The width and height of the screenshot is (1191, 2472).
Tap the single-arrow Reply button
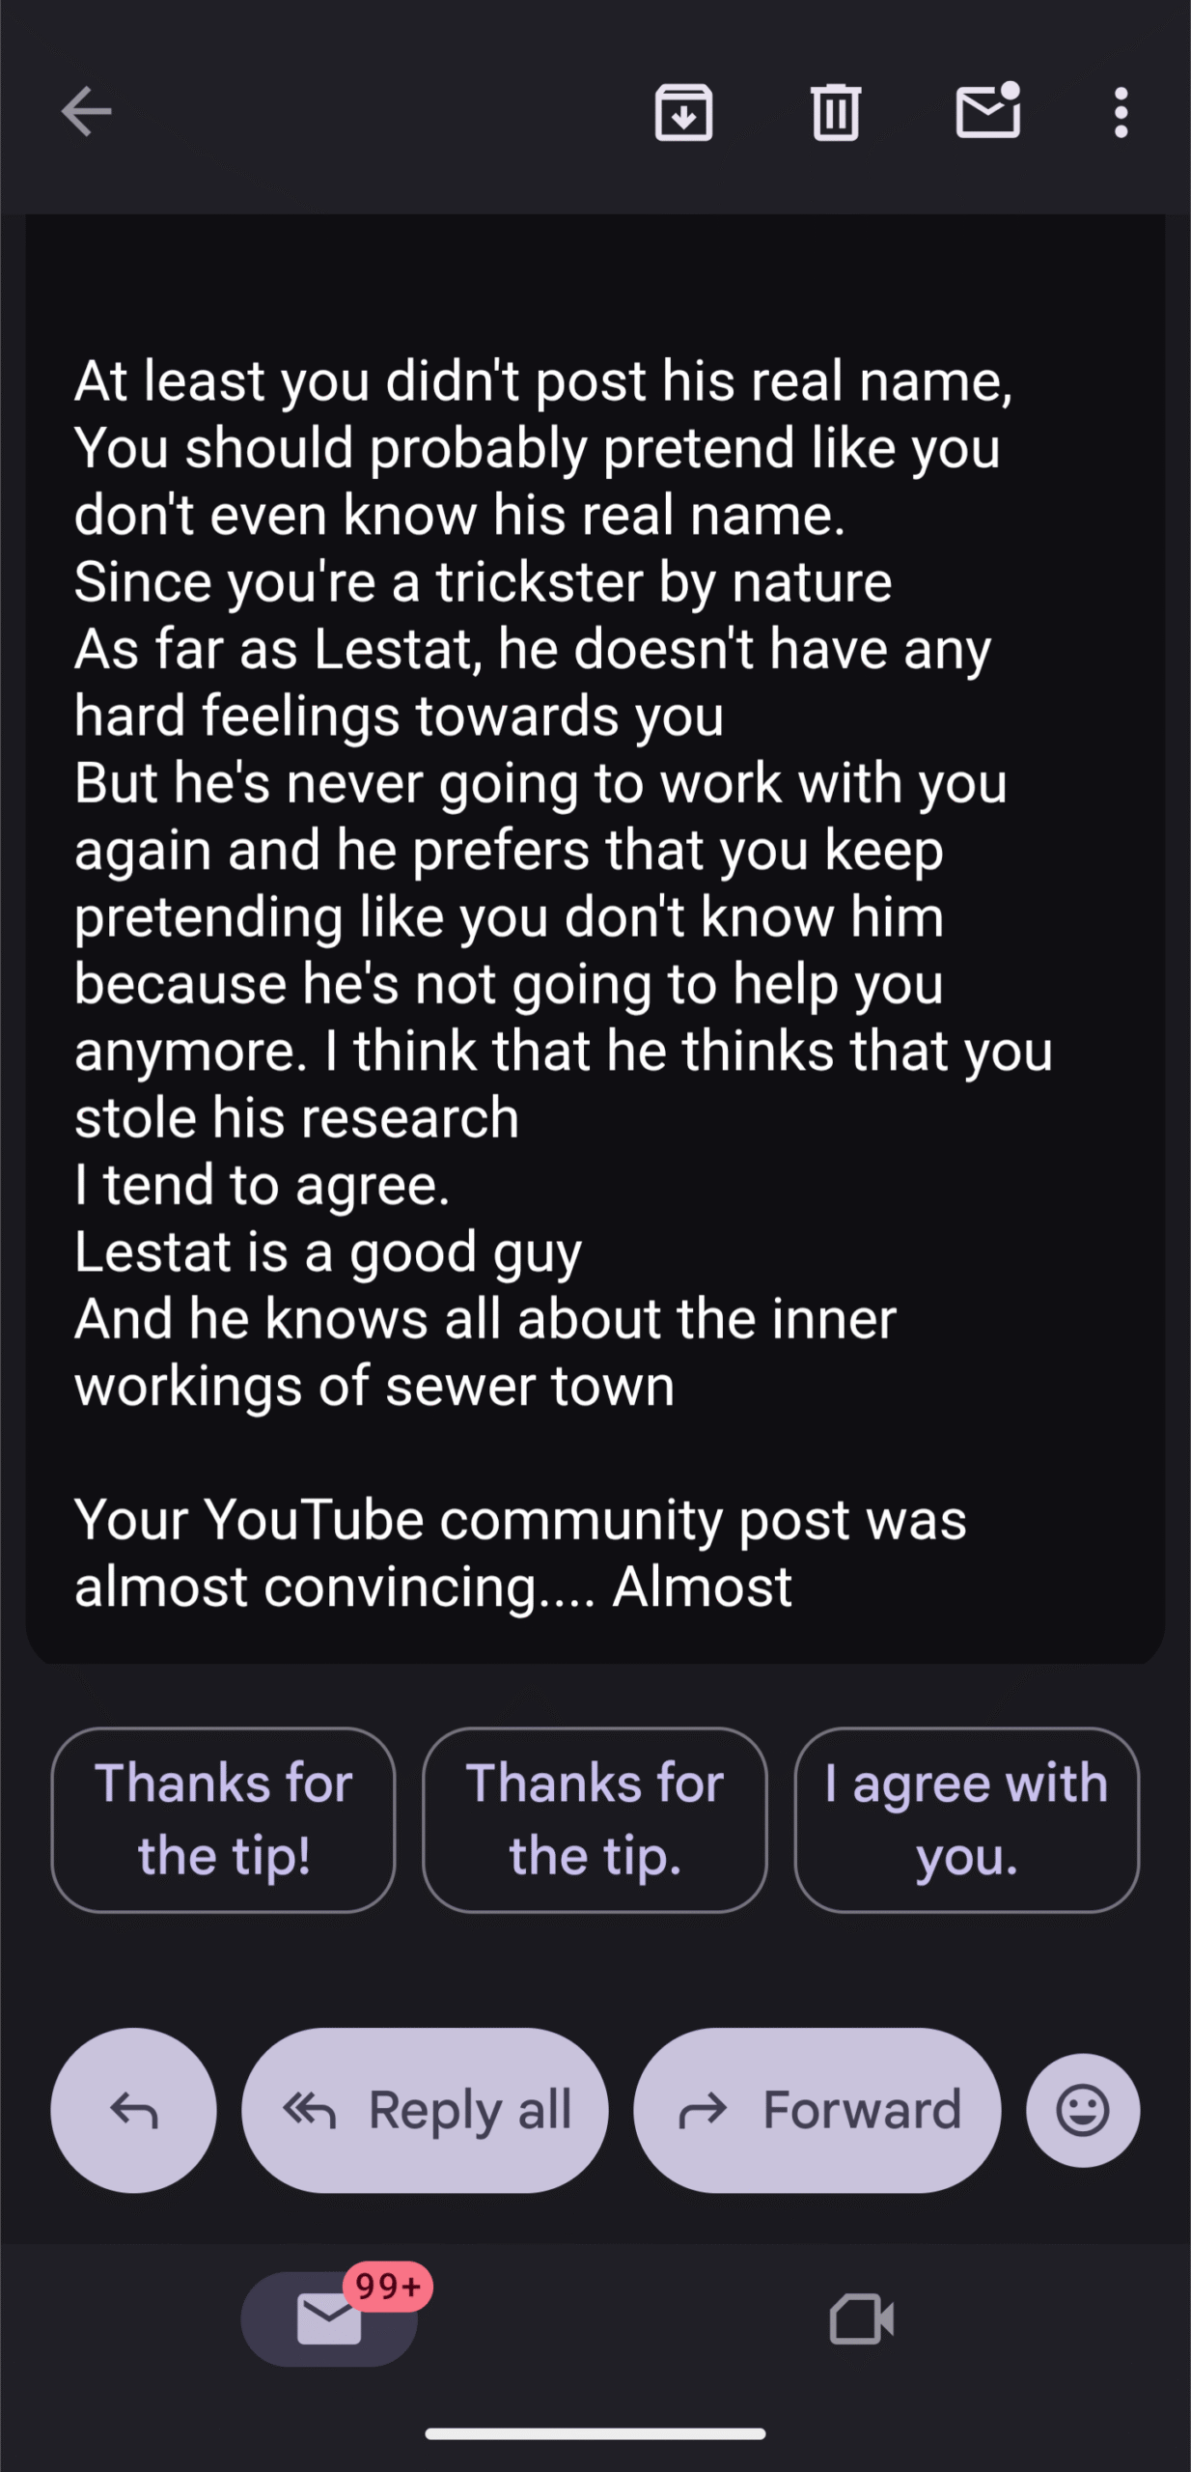pos(133,2110)
